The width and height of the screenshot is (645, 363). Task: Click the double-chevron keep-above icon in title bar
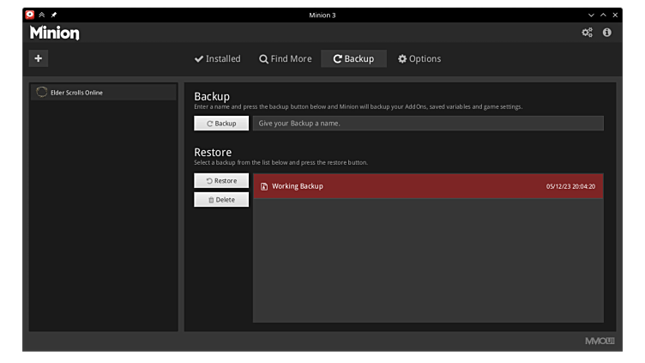[x=41, y=15]
